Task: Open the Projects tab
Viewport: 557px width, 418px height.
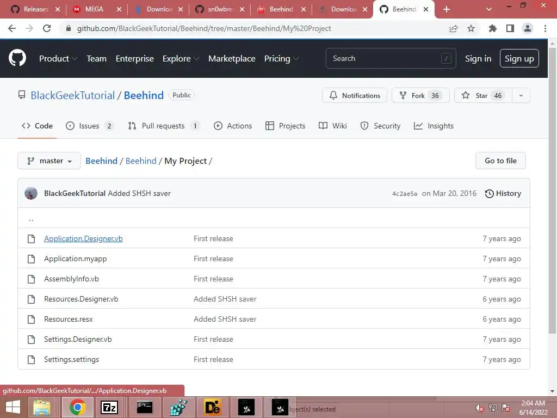Action: tap(285, 126)
